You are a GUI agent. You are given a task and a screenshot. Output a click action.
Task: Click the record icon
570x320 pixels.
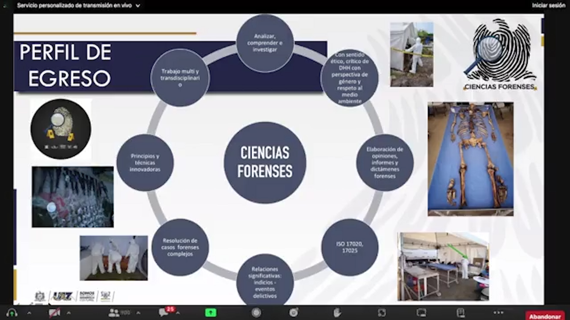[256, 313]
